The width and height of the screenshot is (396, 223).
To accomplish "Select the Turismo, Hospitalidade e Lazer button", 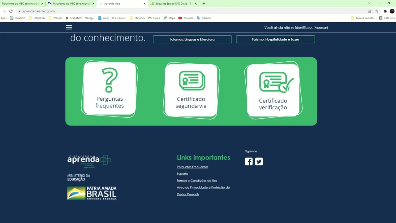I will [x=275, y=39].
